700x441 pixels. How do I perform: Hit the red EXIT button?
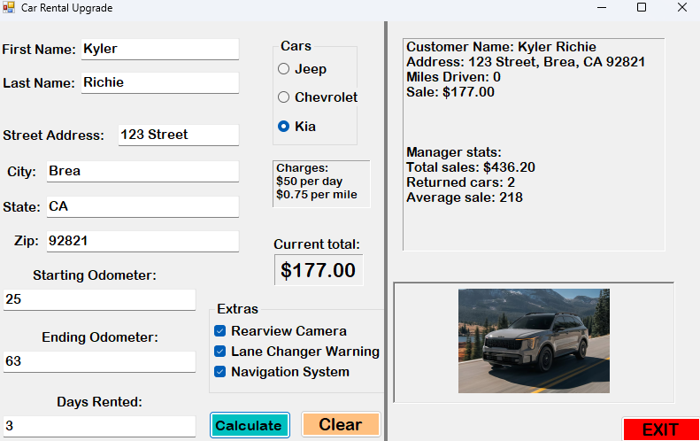point(659,430)
